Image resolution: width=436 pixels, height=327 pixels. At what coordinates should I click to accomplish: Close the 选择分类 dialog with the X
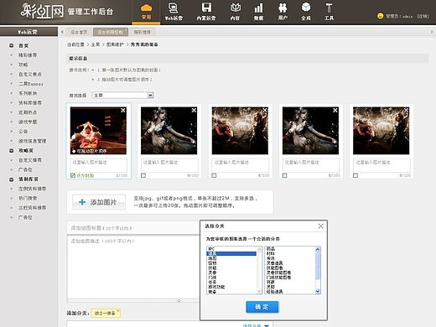click(x=321, y=226)
